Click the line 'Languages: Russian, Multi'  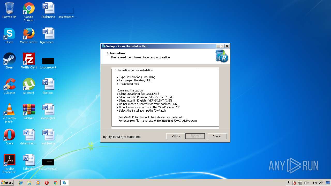click(135, 80)
